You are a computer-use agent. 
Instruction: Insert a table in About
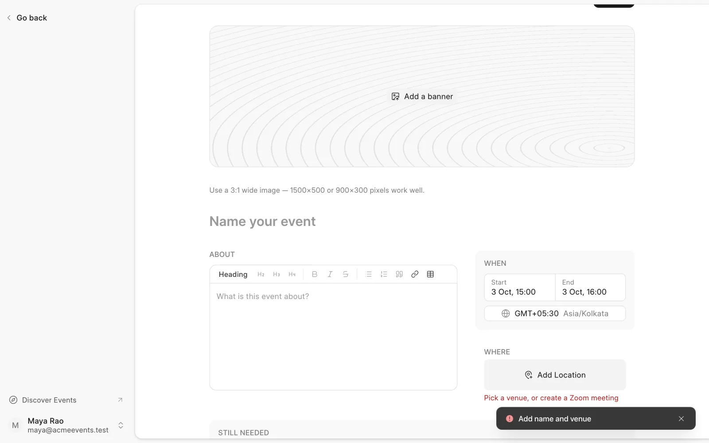click(x=430, y=274)
